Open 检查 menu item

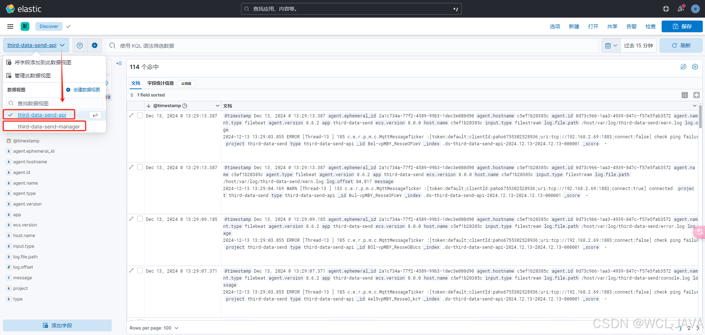coord(651,26)
